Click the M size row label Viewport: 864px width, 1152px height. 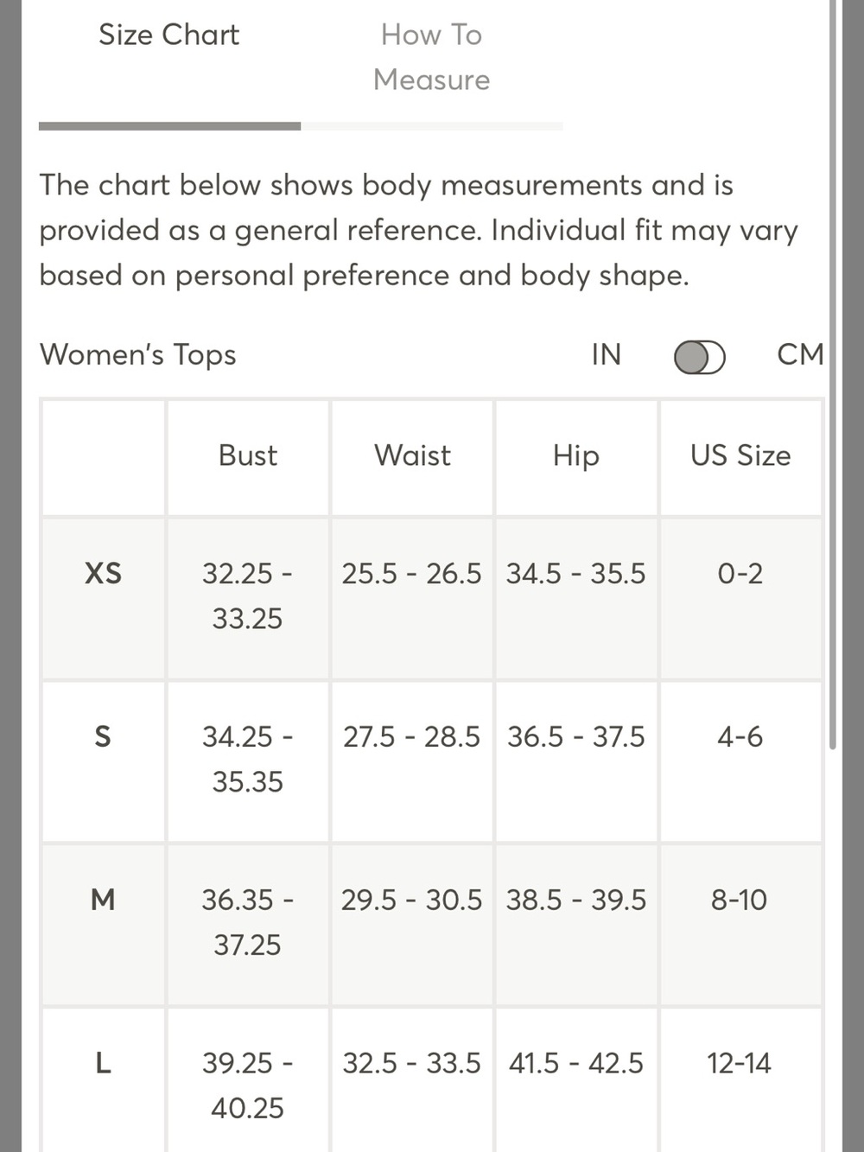[x=103, y=900]
